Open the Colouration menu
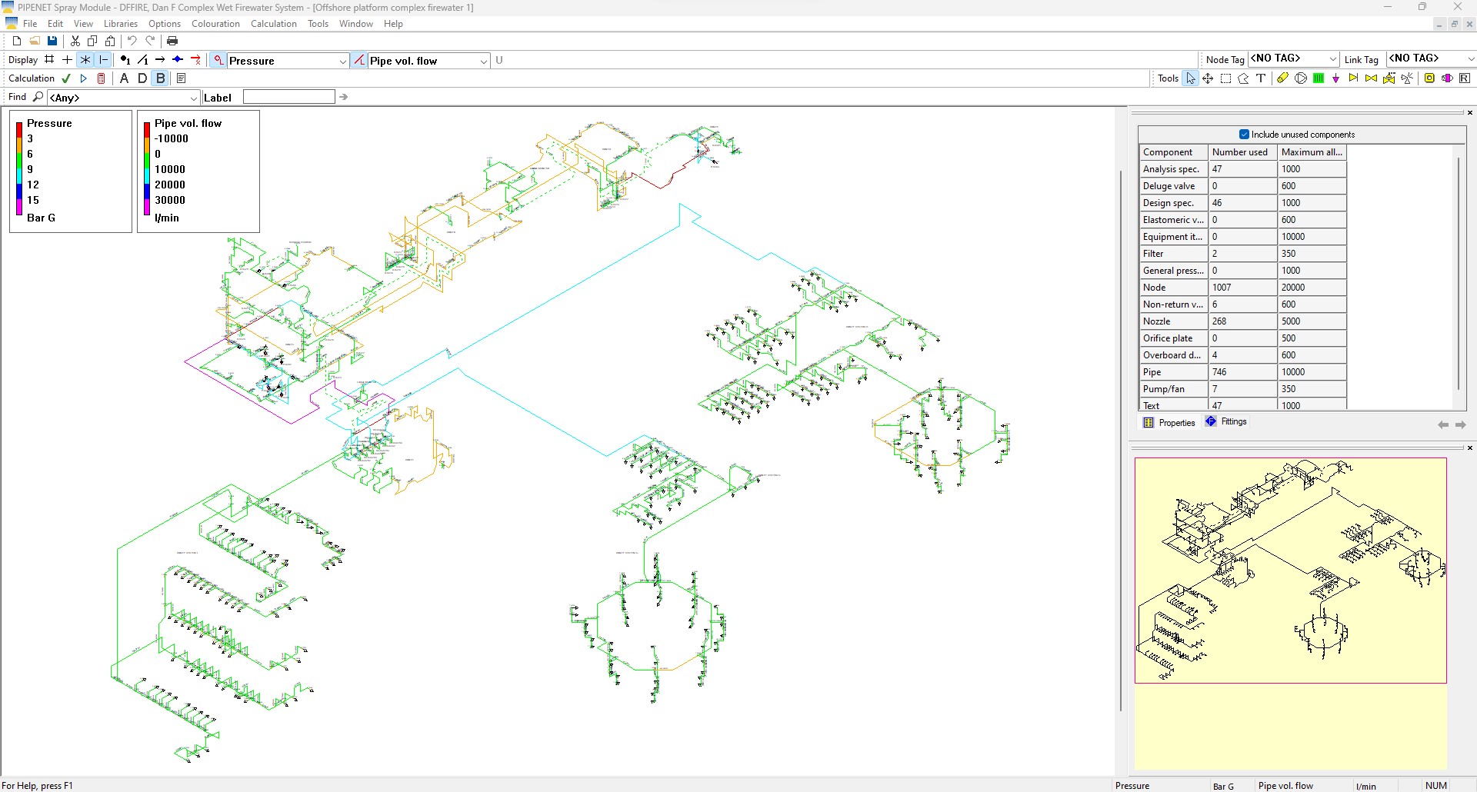 point(215,24)
